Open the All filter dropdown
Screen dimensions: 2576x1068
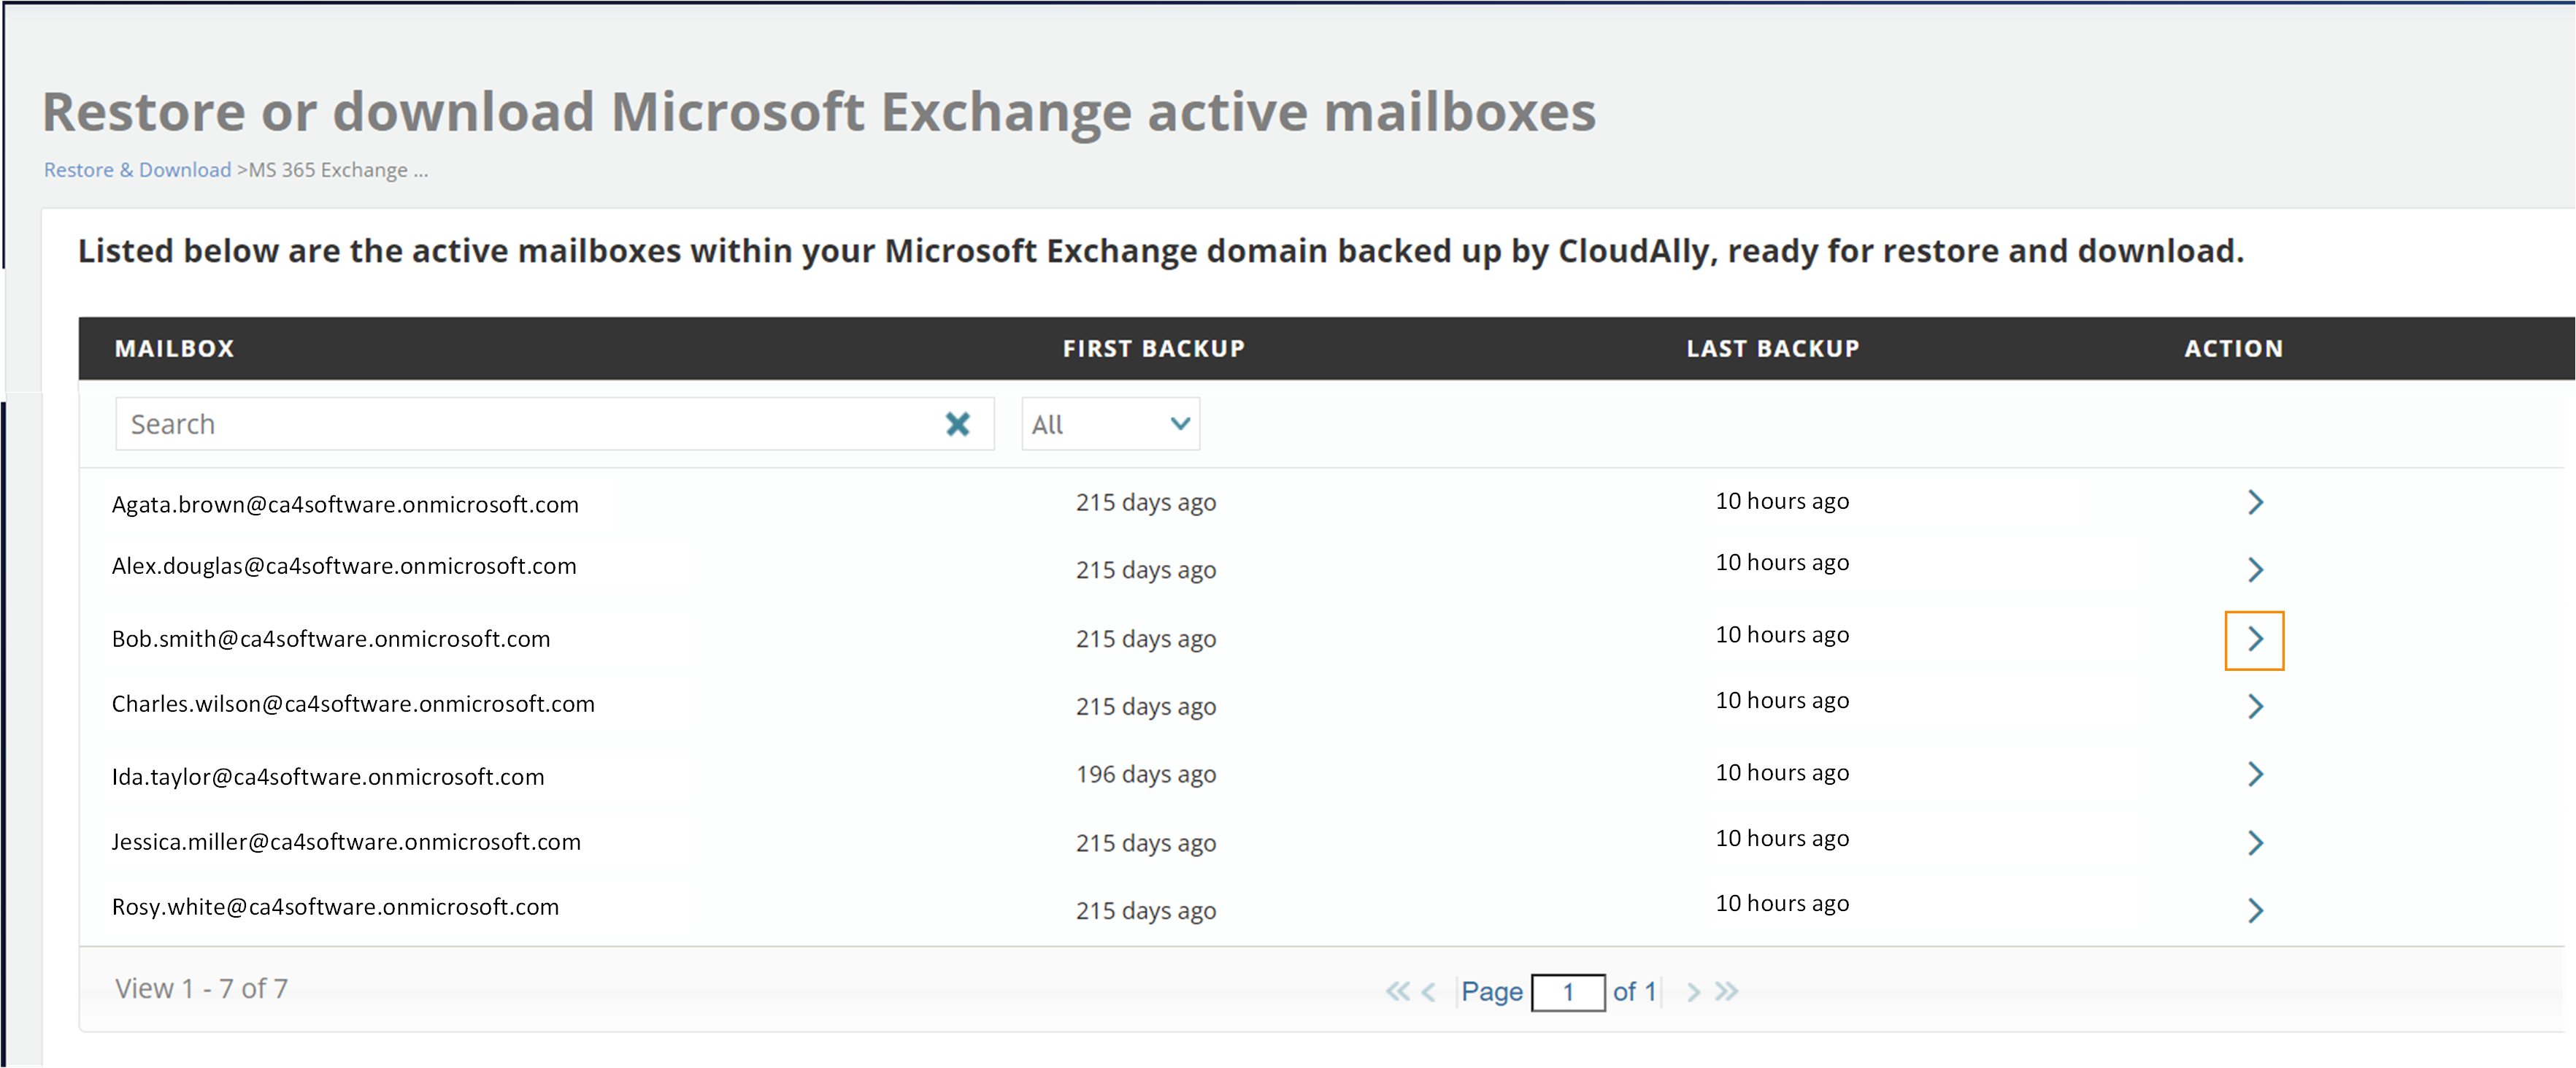click(x=1111, y=425)
